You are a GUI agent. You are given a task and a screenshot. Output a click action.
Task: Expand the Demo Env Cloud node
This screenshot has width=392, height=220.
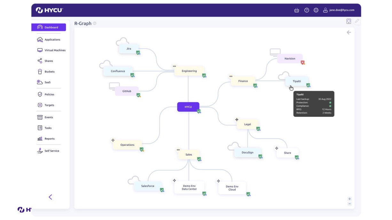coord(218,181)
